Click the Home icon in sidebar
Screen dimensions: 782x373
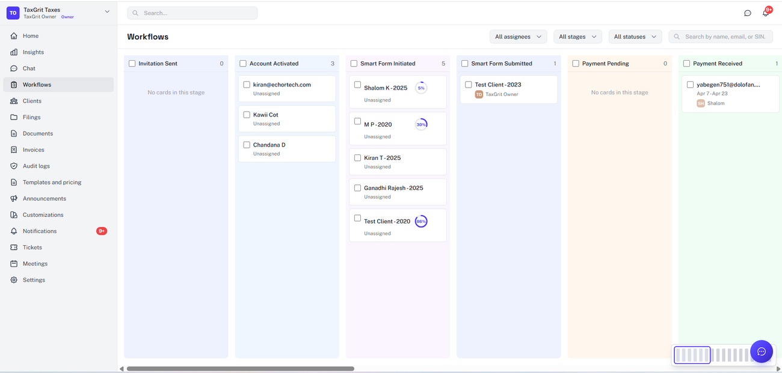tap(14, 36)
